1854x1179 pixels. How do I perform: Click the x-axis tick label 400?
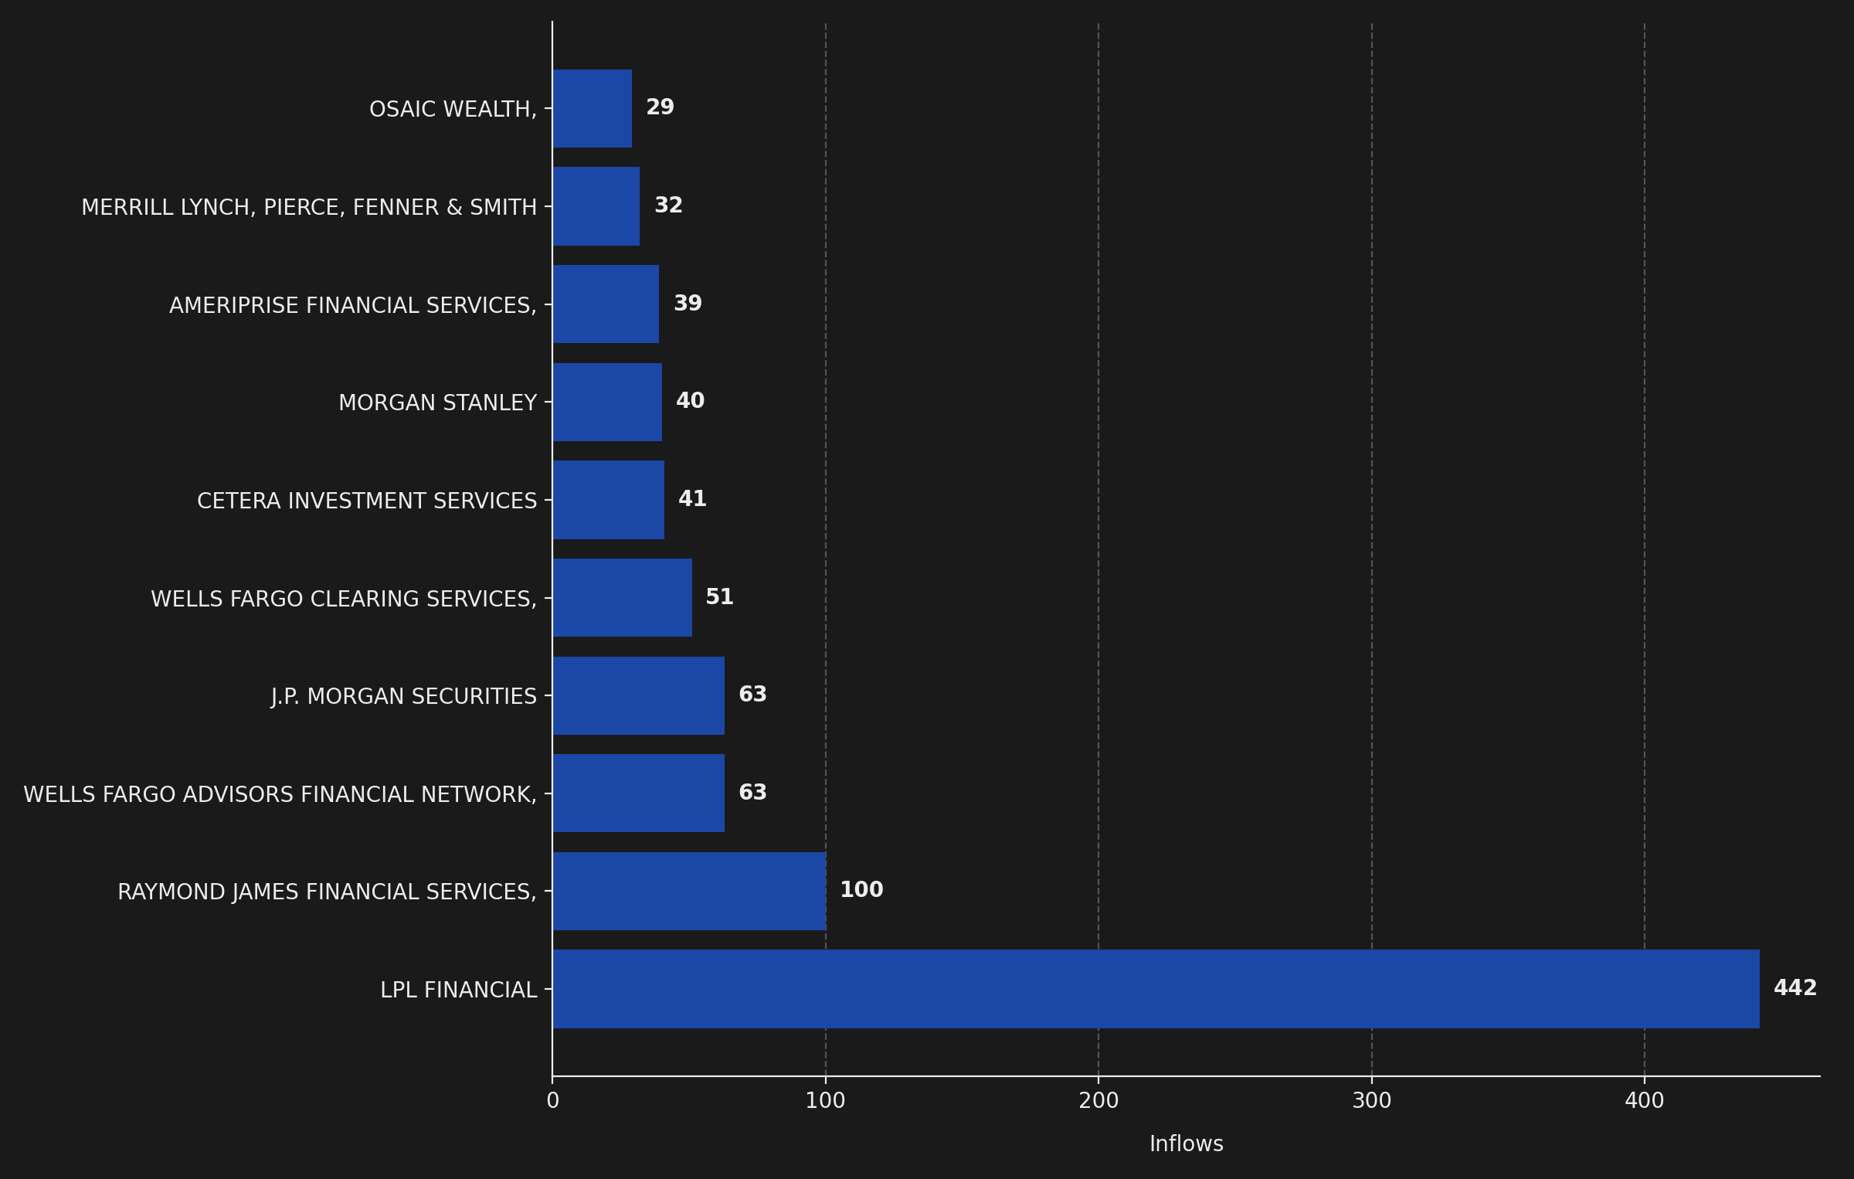click(x=1645, y=1101)
